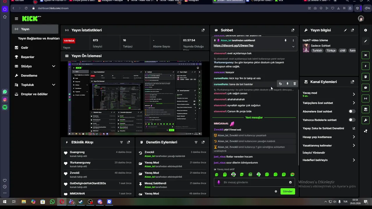Click İzleyici Yönlendir in channel actions
Viewport: 372px width, 209px height.
pyautogui.click(x=314, y=153)
